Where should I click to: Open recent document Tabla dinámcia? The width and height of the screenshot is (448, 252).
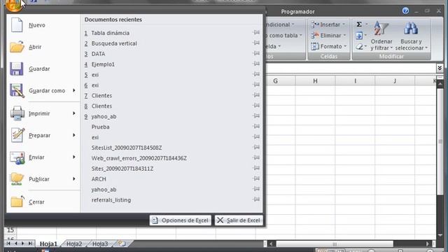tap(111, 33)
